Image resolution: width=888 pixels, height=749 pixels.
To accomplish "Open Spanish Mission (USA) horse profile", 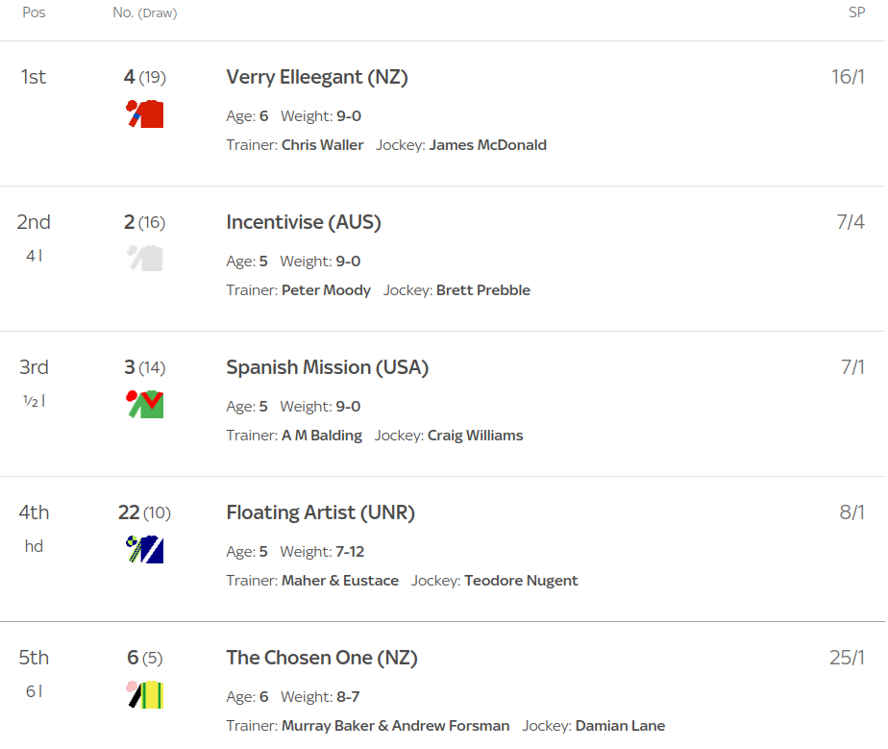I will 328,367.
